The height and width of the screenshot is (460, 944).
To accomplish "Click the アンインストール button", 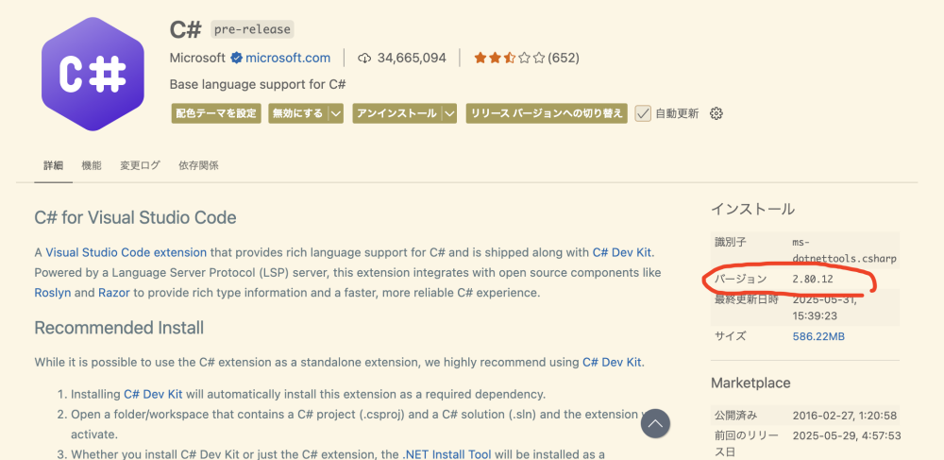I will (396, 113).
